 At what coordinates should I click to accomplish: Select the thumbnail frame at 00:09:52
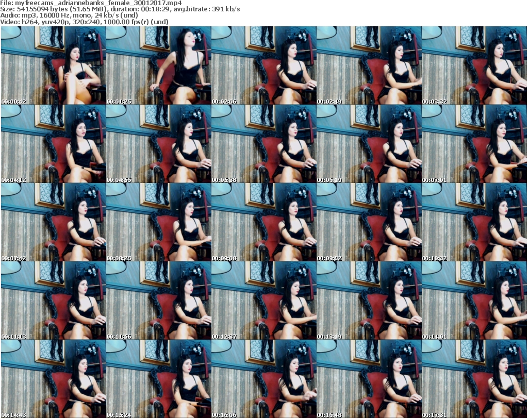[369, 222]
